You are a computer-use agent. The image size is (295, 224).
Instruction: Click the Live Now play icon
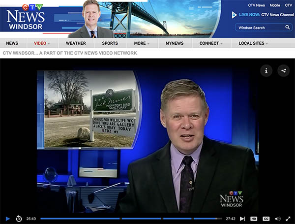(x=234, y=15)
